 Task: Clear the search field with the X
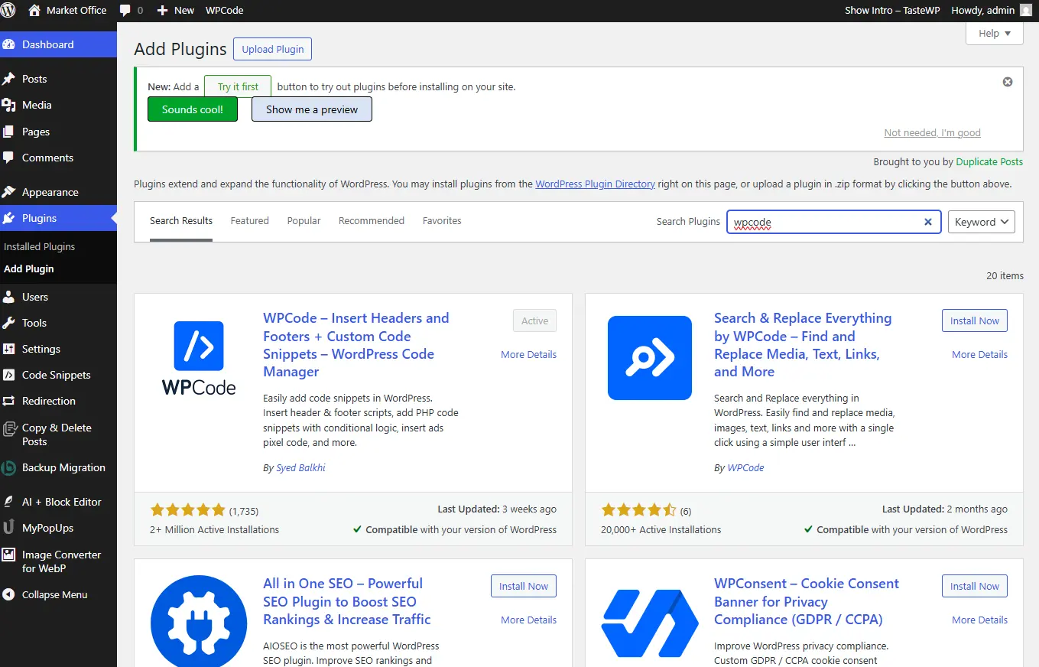[x=928, y=222]
